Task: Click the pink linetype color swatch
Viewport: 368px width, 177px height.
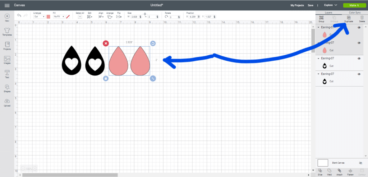Action: point(48,17)
